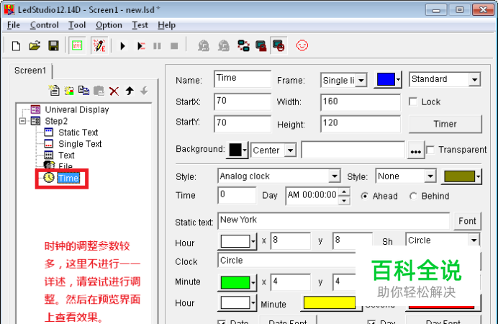
Task: Pick the yellow Minute hand color
Action: click(x=330, y=302)
